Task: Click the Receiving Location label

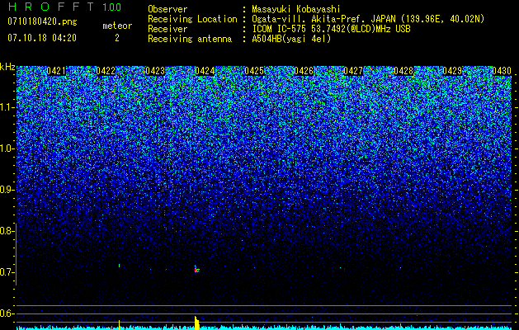Action: click(192, 19)
